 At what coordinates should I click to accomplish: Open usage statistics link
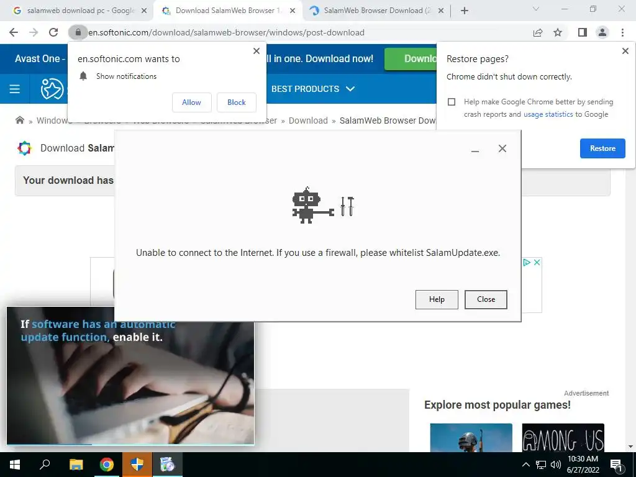[548, 114]
